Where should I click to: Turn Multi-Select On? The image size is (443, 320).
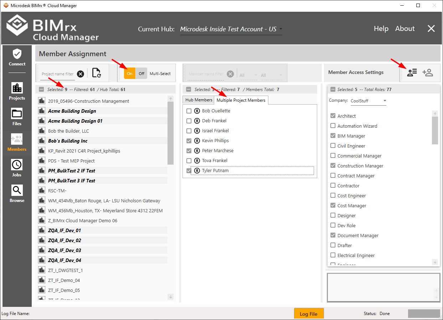pos(130,74)
